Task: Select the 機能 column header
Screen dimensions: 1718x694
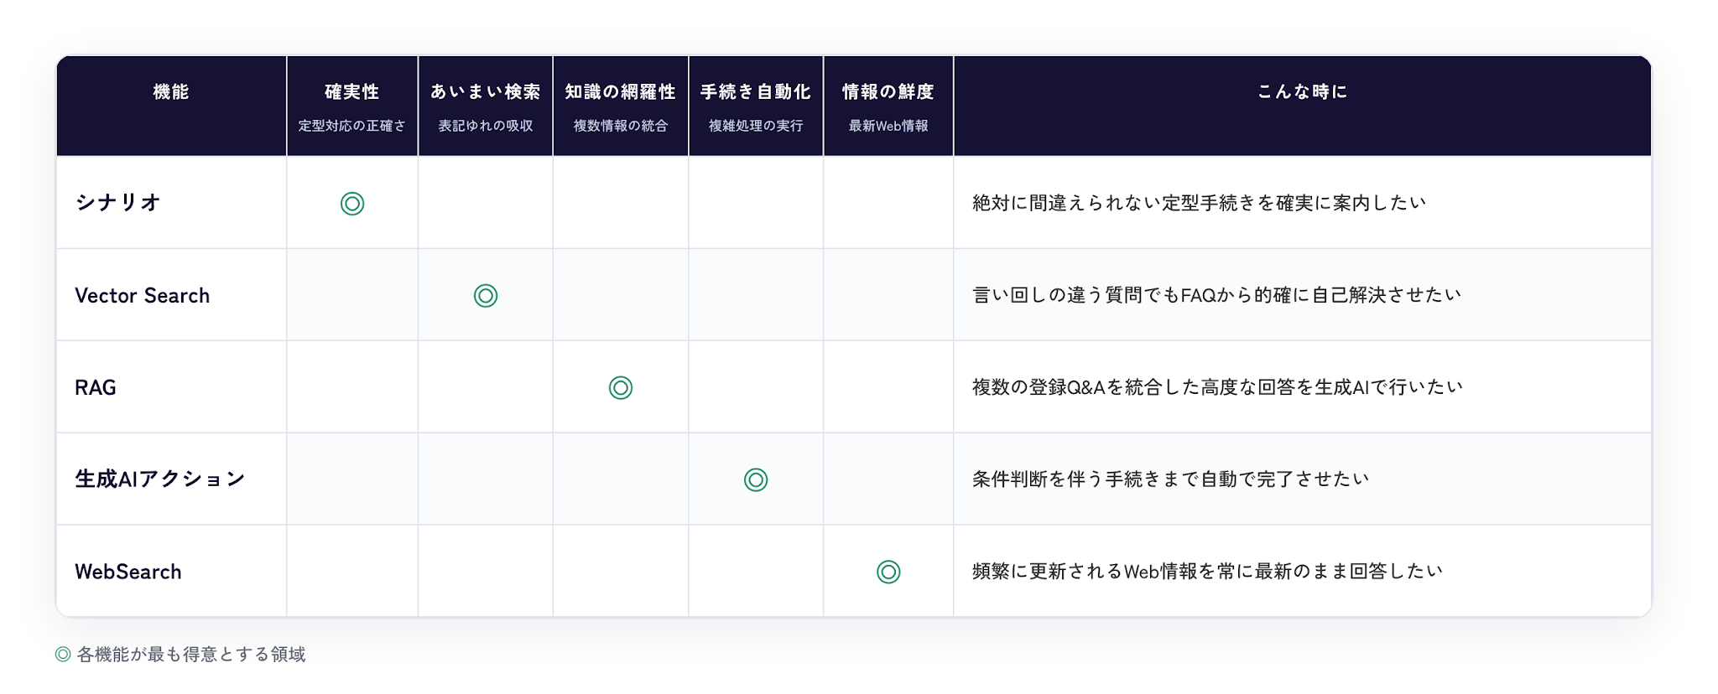Action: 171,91
